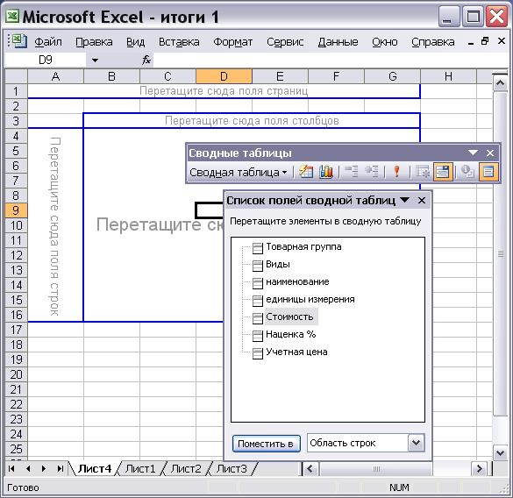Click the Поместить в button
Screen dimensions: 513x498
pyautogui.click(x=266, y=444)
